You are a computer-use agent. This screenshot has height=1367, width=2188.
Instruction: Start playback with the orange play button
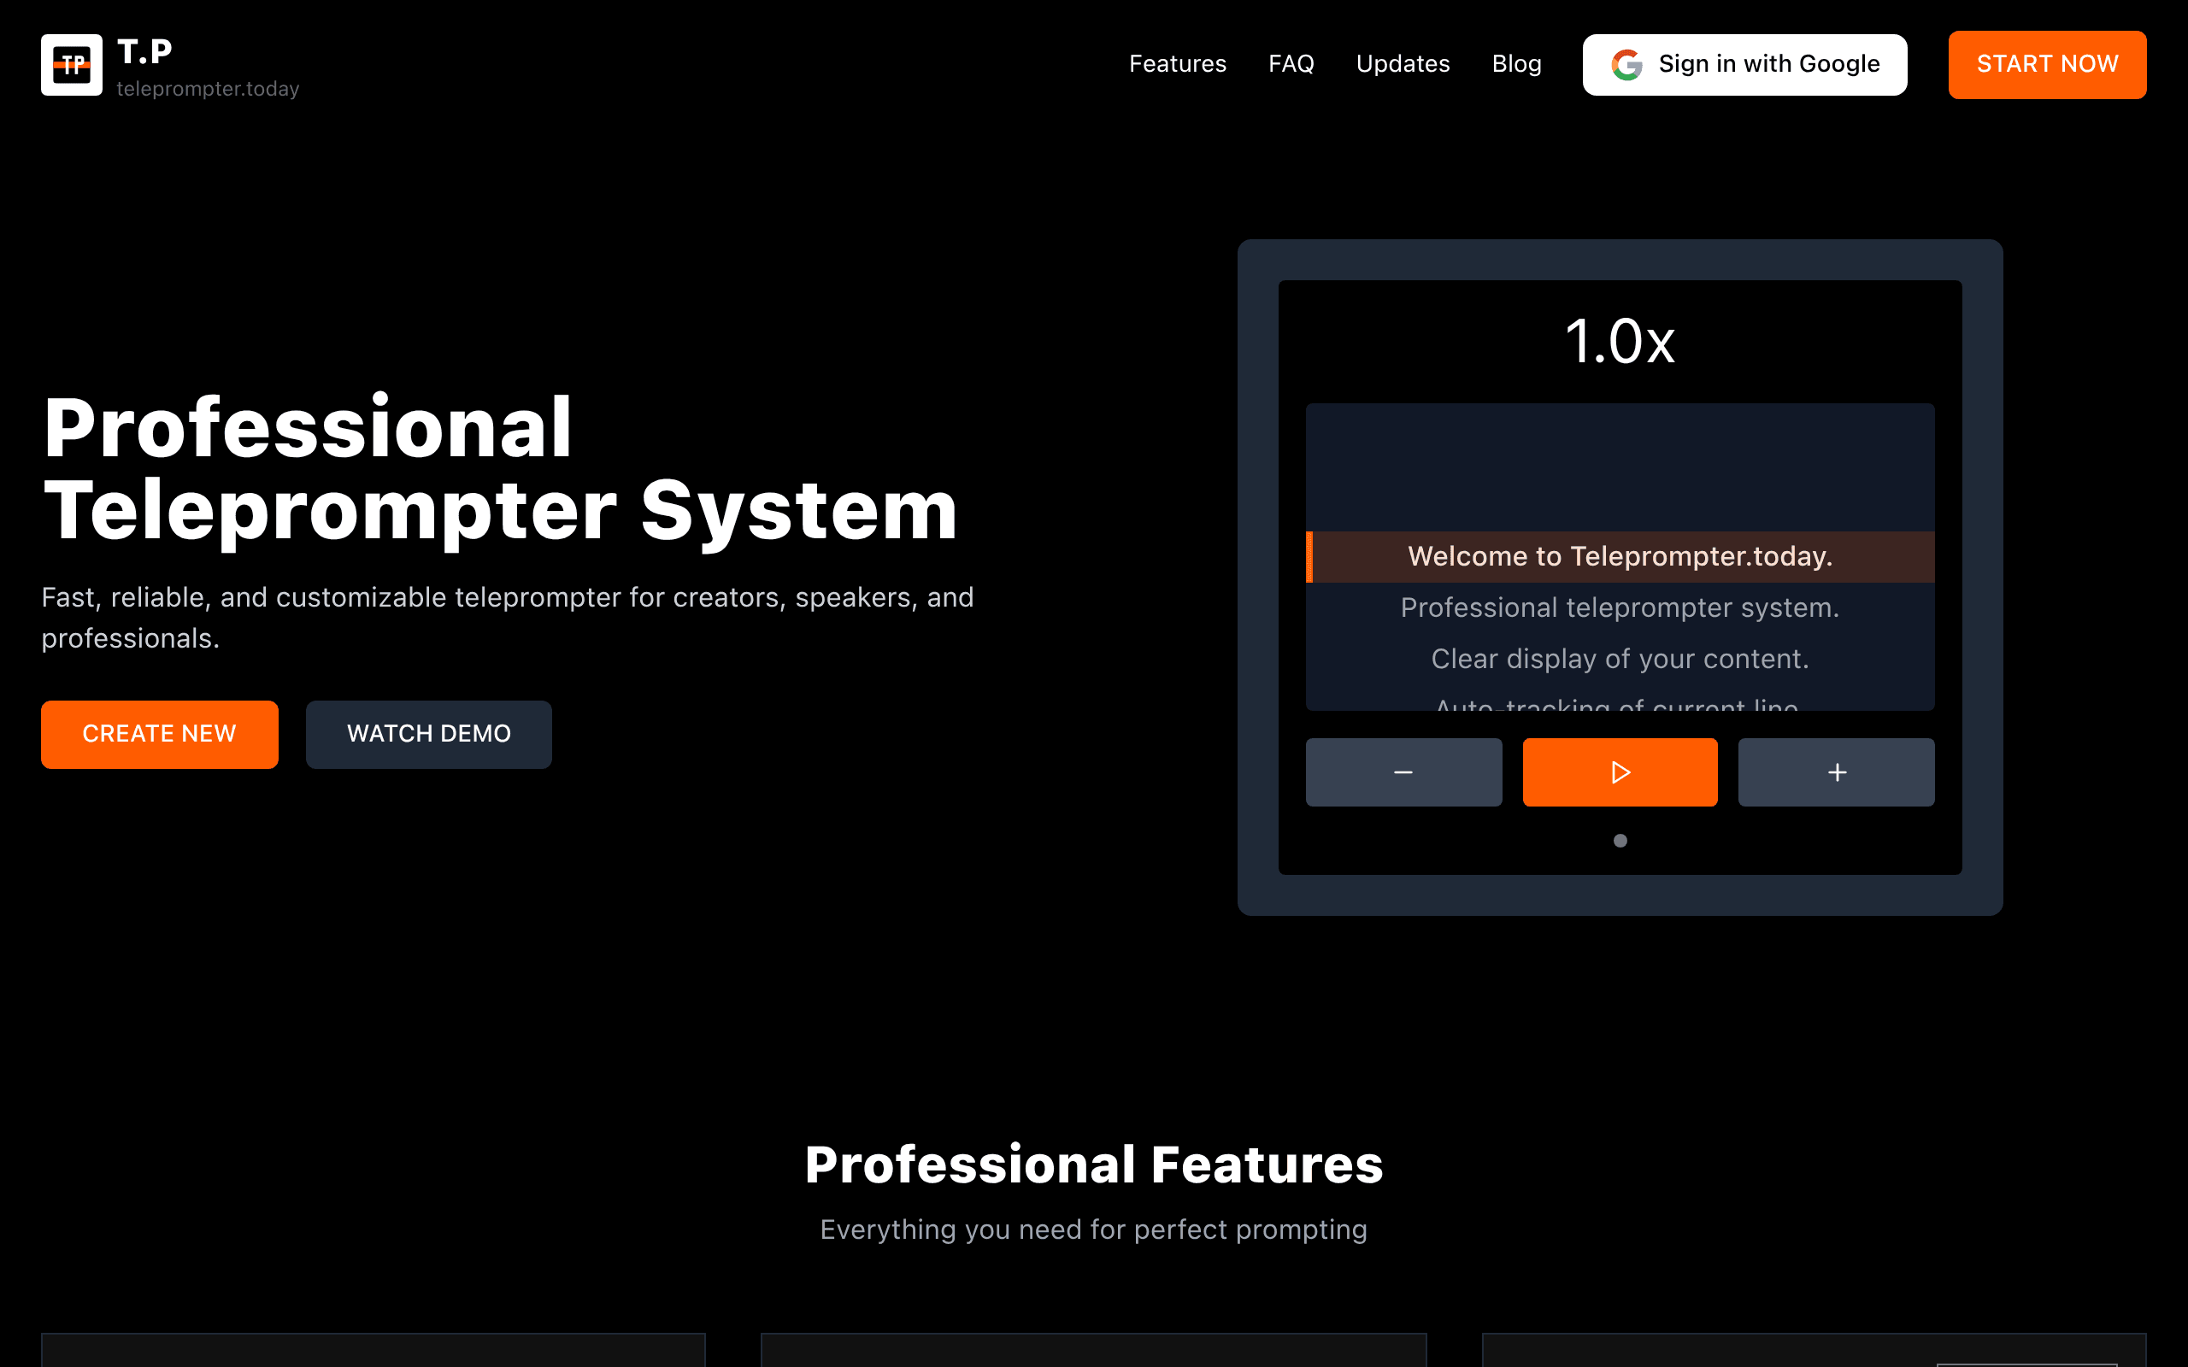click(x=1620, y=772)
